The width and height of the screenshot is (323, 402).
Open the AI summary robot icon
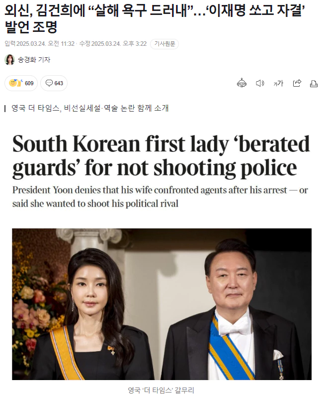coord(242,83)
